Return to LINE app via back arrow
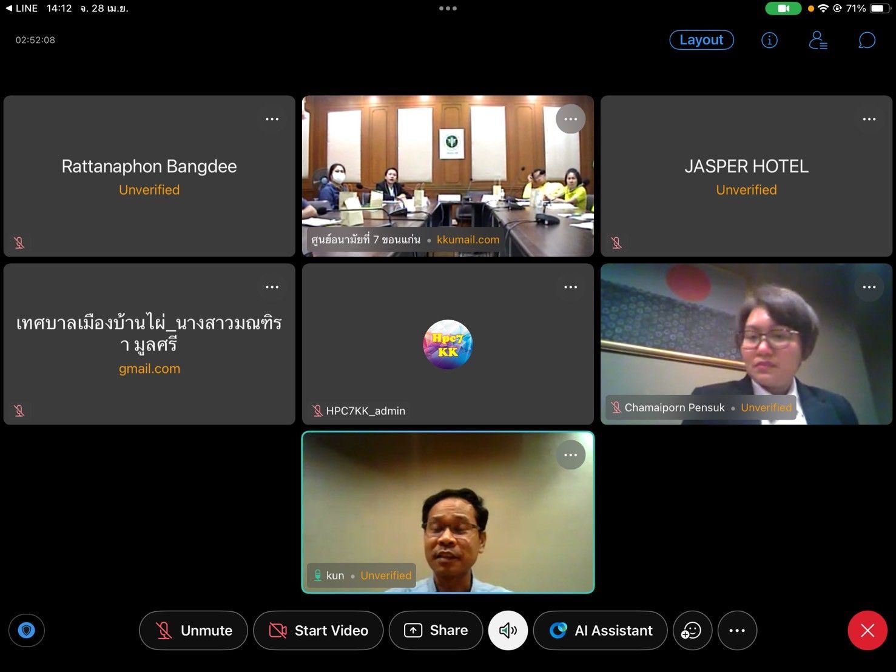Viewport: 896px width, 672px height. 22,8
